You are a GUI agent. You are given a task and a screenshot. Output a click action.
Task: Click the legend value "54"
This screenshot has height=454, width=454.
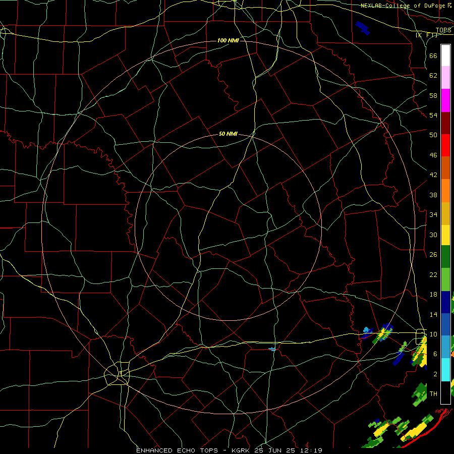[x=433, y=116]
